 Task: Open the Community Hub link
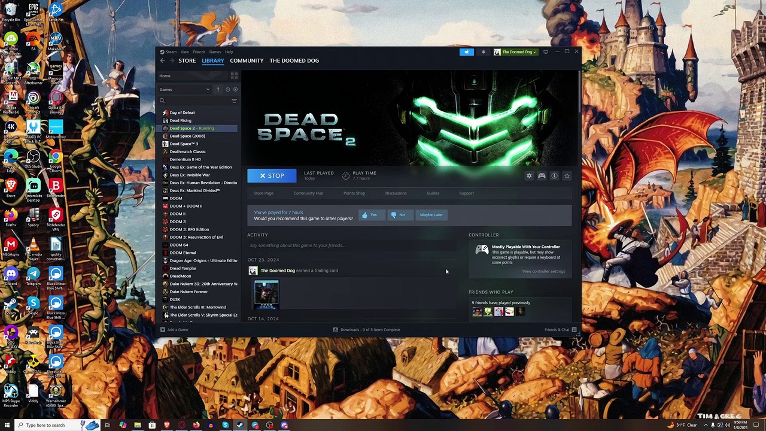click(308, 193)
